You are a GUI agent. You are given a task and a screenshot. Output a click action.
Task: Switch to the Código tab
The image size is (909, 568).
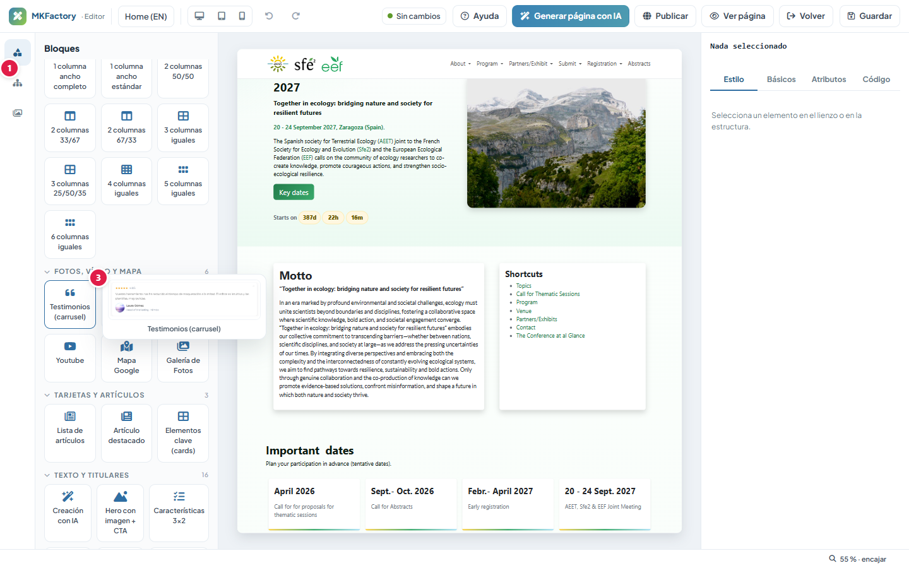coord(876,80)
